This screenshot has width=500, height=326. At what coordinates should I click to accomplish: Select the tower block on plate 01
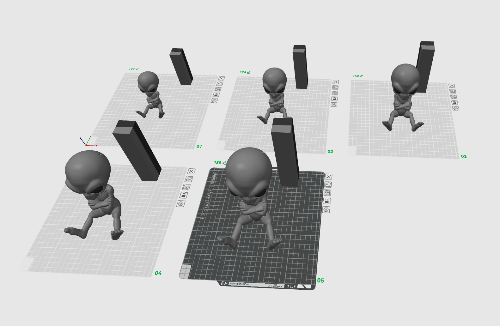coord(181,67)
